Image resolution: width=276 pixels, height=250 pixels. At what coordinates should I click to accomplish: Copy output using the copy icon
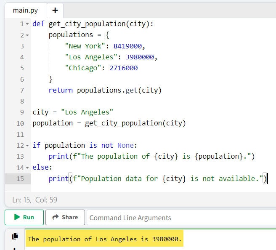click(x=15, y=236)
